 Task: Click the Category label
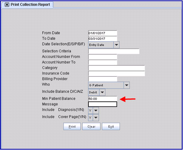point(50,68)
